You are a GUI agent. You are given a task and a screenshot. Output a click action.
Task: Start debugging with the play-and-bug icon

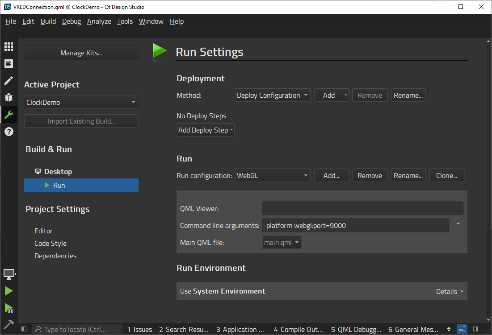tap(9, 308)
